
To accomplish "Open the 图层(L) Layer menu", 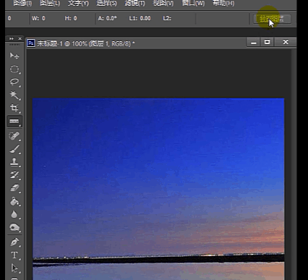I will (x=50, y=4).
